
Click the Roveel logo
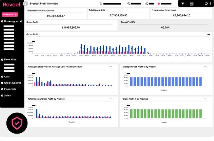11,5
